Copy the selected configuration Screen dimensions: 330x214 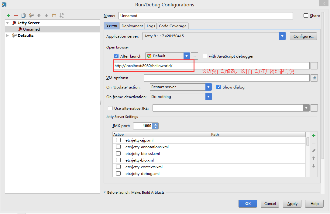pyautogui.click(x=24, y=15)
